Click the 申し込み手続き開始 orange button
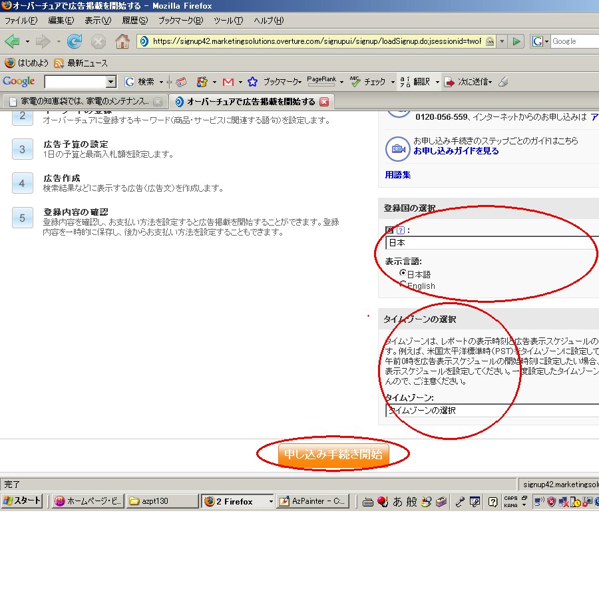 pyautogui.click(x=333, y=454)
